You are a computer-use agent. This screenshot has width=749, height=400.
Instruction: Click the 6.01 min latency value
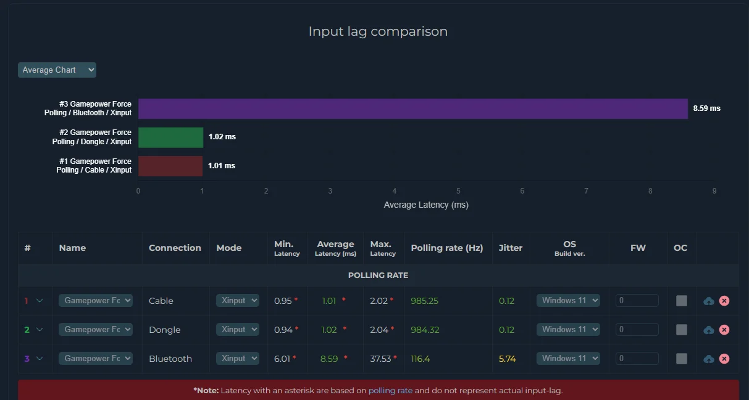pyautogui.click(x=283, y=359)
